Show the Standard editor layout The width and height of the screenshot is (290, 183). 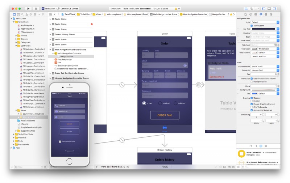(x=246, y=8)
